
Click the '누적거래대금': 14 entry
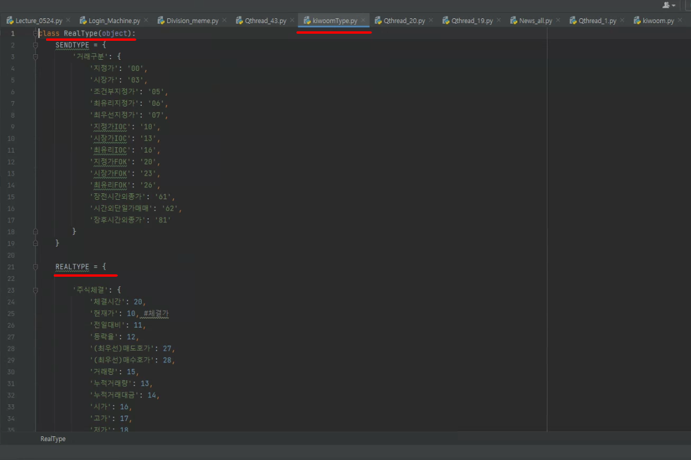[124, 395]
